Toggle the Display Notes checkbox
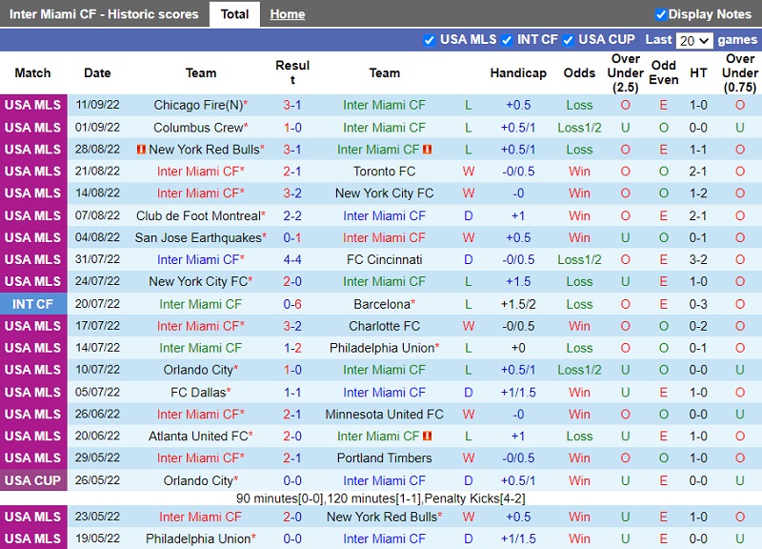Image resolution: width=762 pixels, height=549 pixels. pos(661,14)
